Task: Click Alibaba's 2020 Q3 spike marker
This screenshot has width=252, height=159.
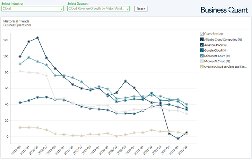Action: coord(125,81)
